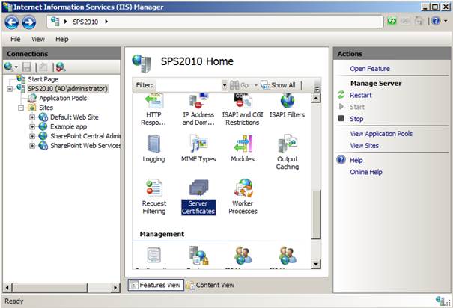
Task: Click the Home page icon near address bar
Action: (x=419, y=21)
